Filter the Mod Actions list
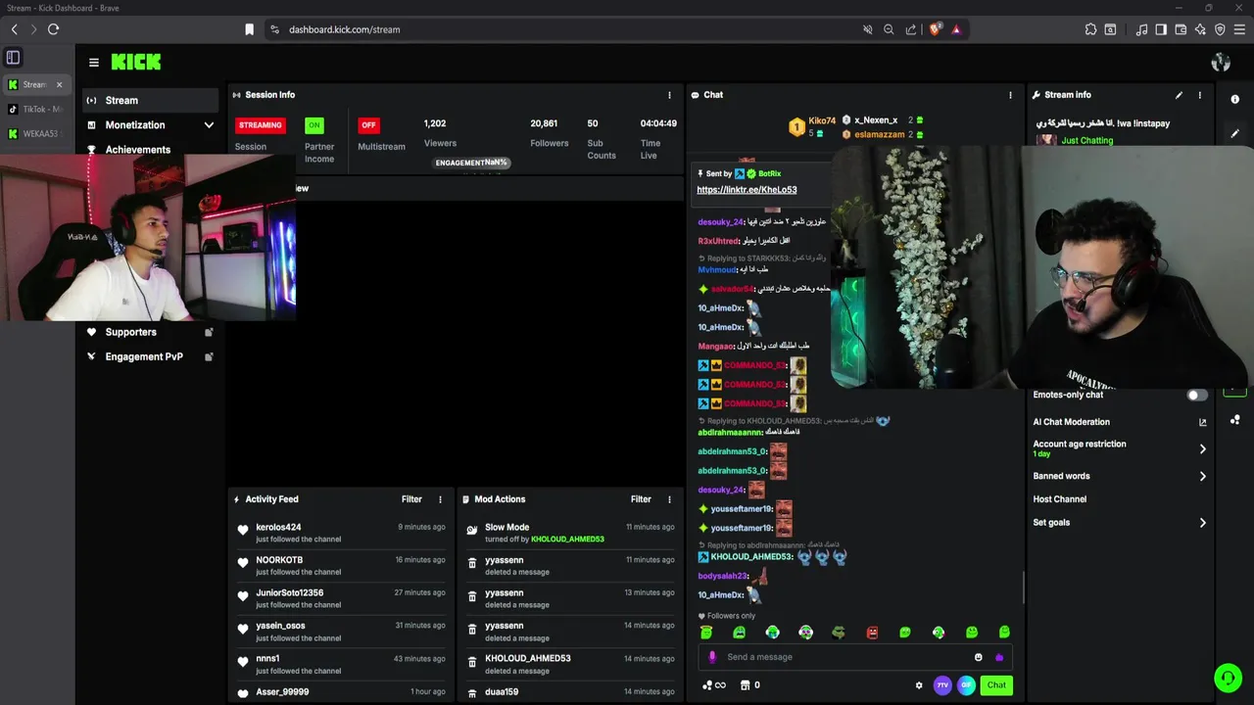 pos(641,499)
